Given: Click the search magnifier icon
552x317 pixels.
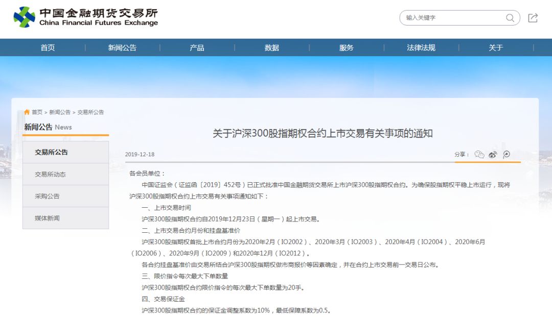Looking at the screenshot, I should 510,18.
